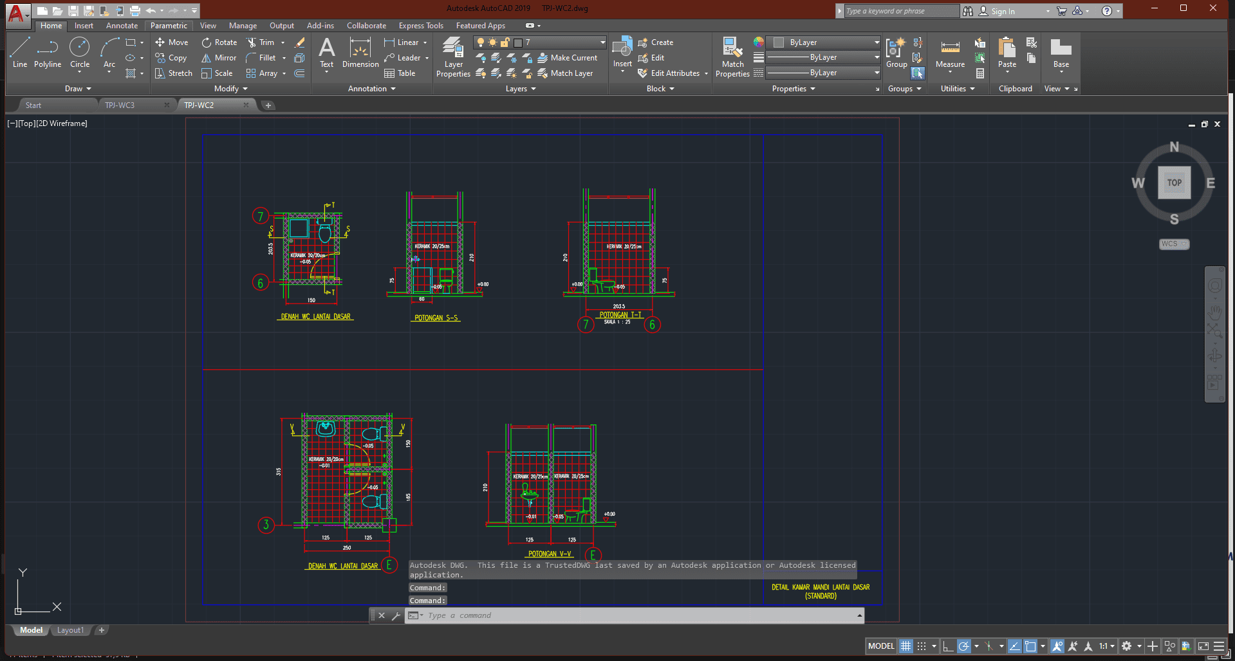Image resolution: width=1235 pixels, height=661 pixels.
Task: Click the Mirror tool in Modify panel
Action: click(219, 58)
